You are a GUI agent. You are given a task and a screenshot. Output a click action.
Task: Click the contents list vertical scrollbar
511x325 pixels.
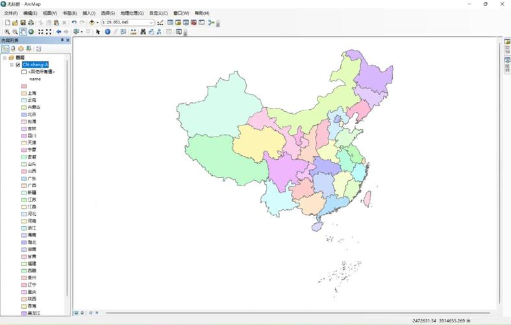68,178
